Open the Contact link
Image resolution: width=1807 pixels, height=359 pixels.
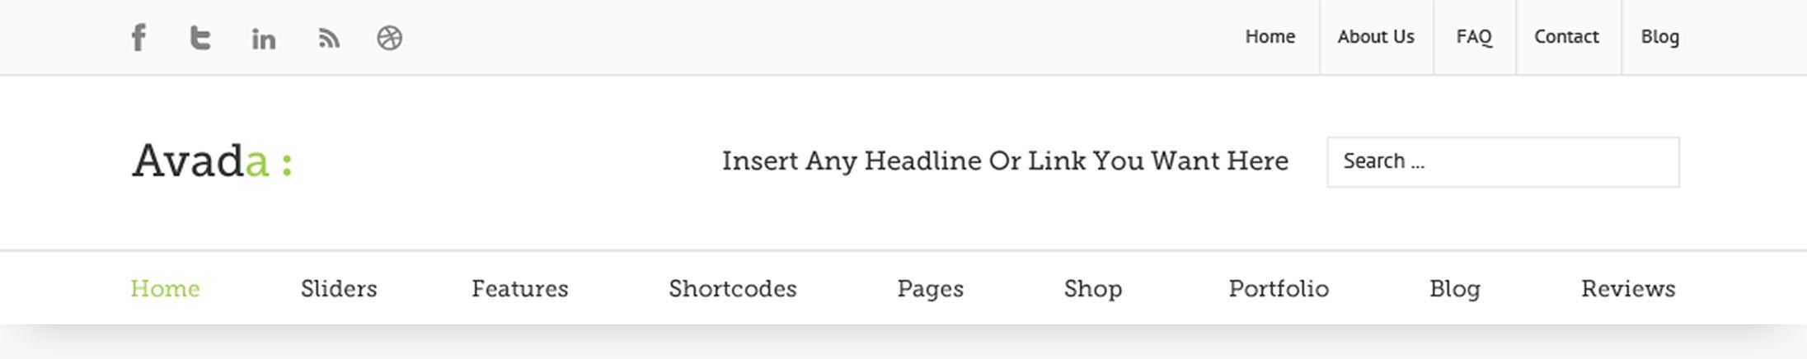click(1566, 37)
